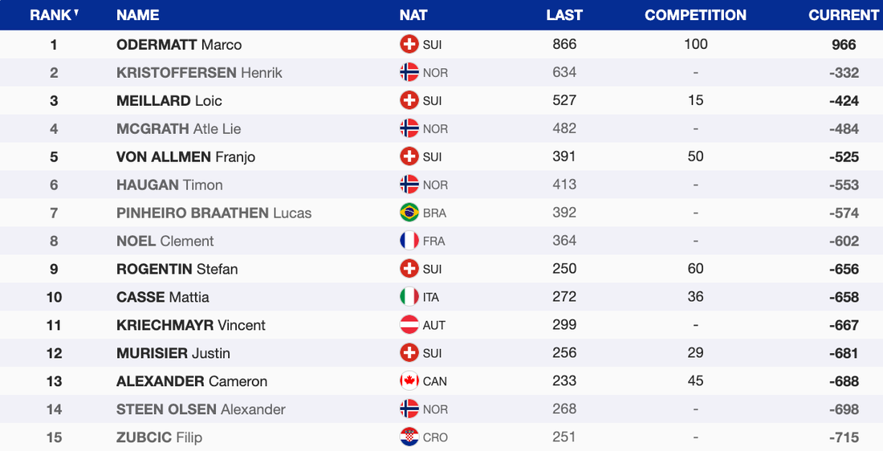
Task: Click Canadian flag beside Alexander Cameron
Action: (409, 381)
